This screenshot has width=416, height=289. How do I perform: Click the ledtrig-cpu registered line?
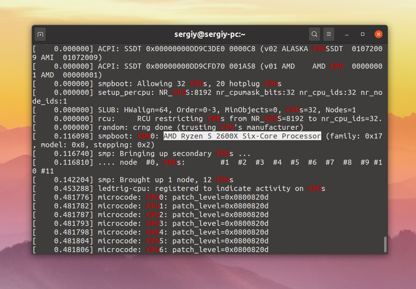click(179, 189)
